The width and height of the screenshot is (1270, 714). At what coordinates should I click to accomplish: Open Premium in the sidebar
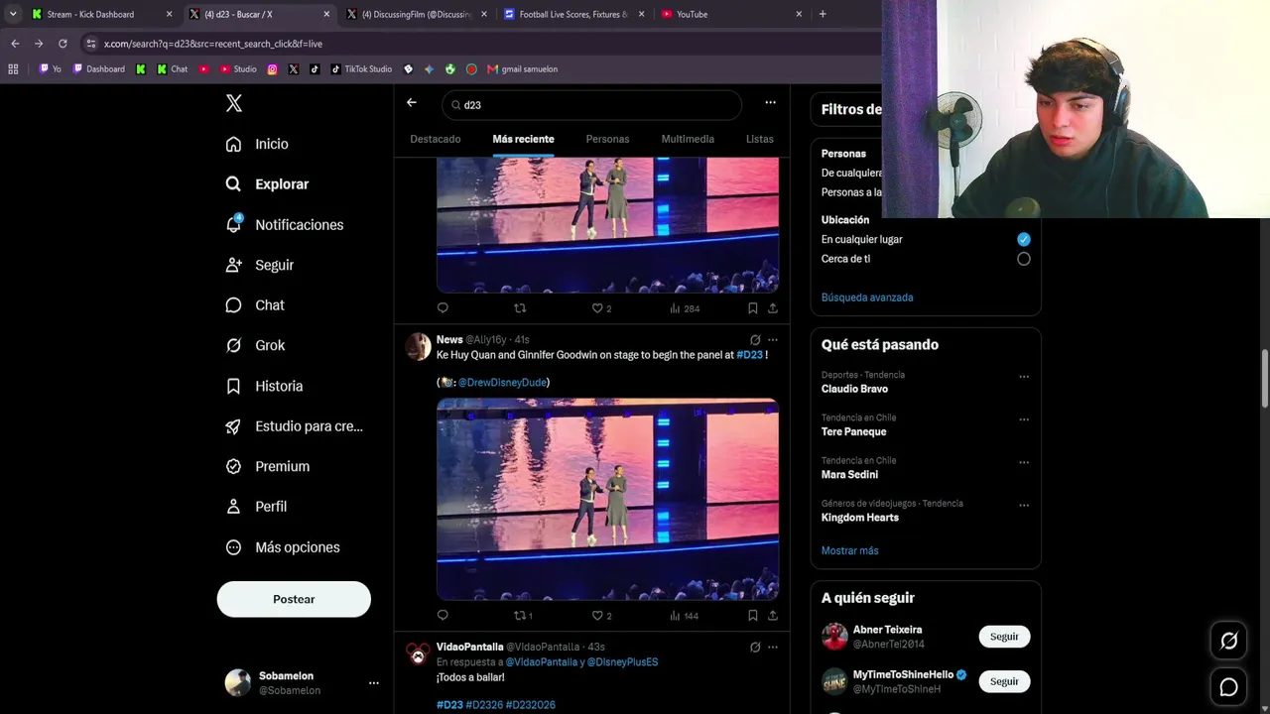click(x=267, y=466)
